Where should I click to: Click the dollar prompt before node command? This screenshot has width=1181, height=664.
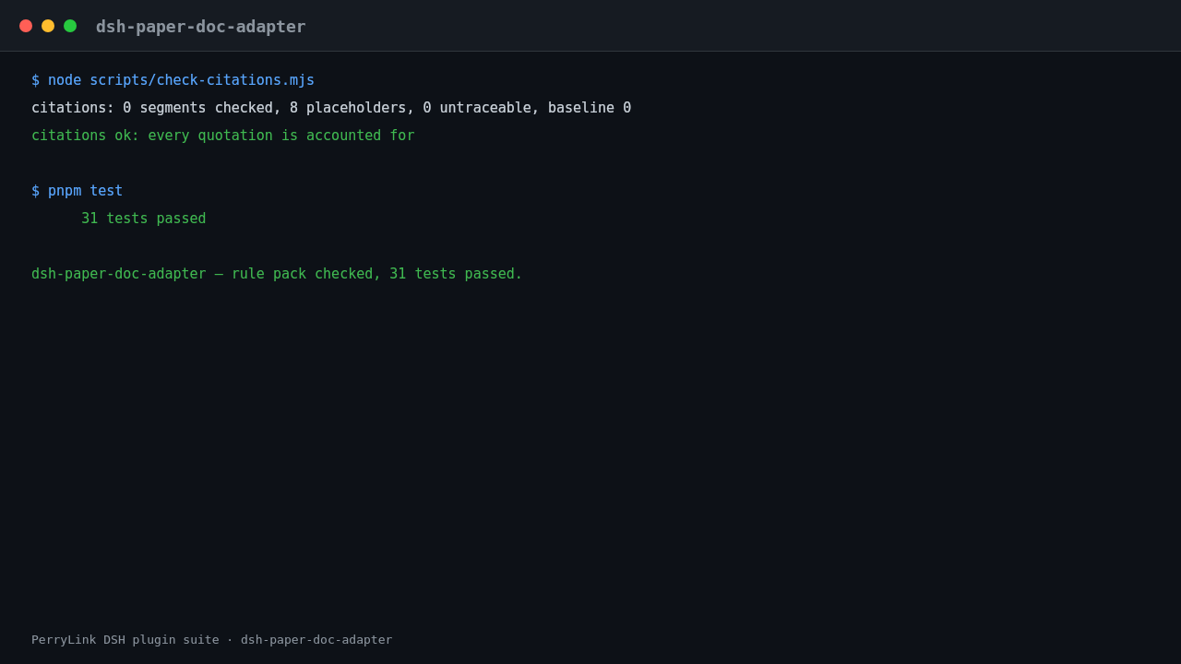click(x=35, y=80)
